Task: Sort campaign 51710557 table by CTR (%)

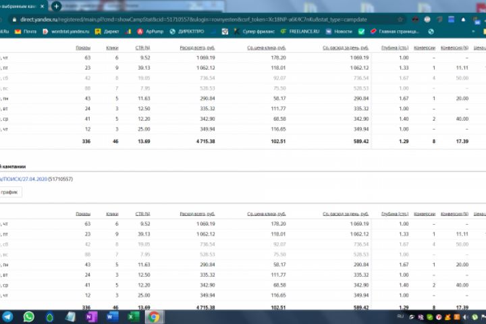Action: (142, 214)
